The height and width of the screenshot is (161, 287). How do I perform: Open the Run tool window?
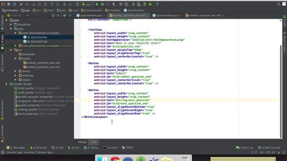click(74, 148)
